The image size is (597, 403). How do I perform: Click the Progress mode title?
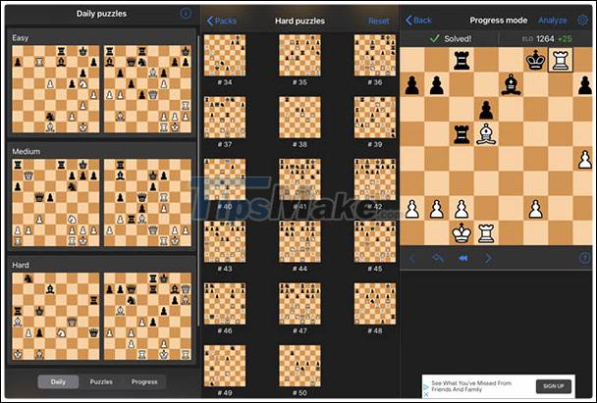pos(499,21)
